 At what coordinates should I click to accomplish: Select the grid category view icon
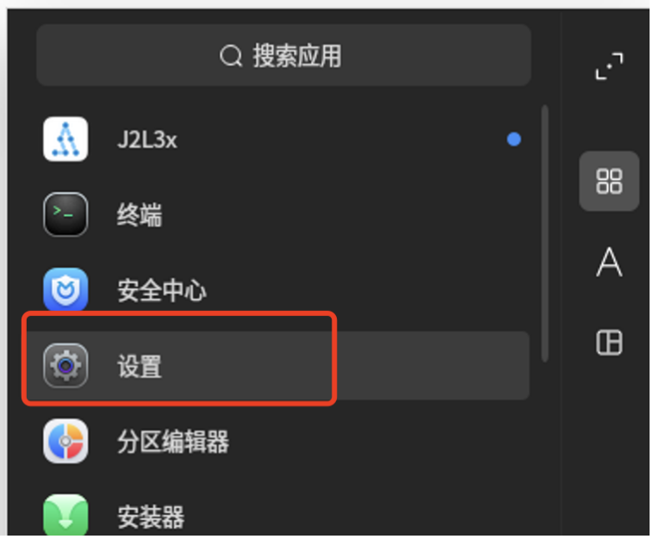pos(609,181)
